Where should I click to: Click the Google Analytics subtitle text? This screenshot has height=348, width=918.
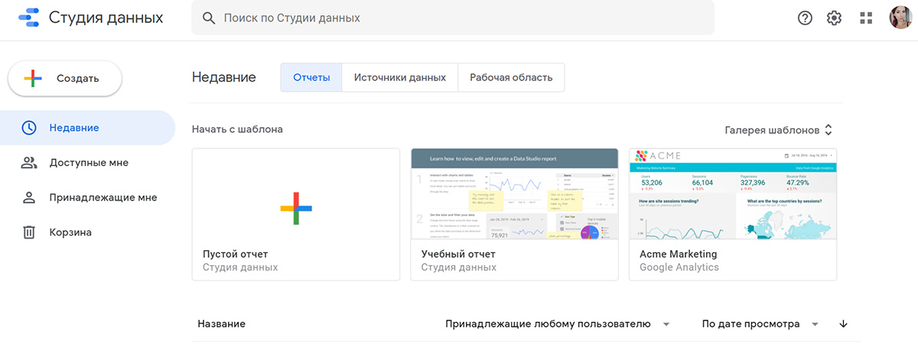679,268
